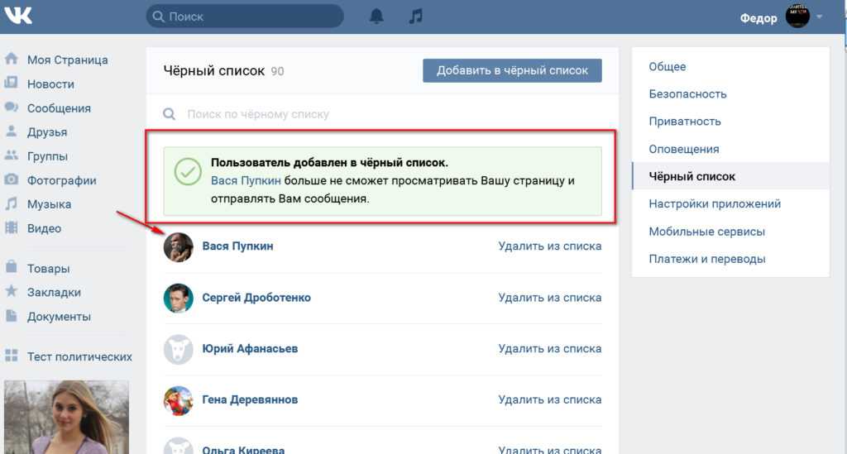847x454 pixels.
Task: Click Федор profile avatar in header
Action: tap(797, 16)
